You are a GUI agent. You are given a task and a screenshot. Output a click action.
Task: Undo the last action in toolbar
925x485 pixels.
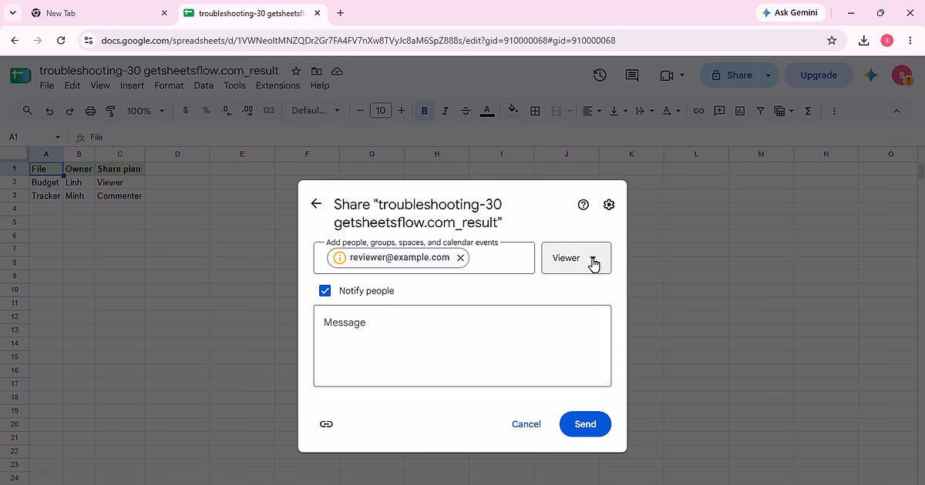pyautogui.click(x=49, y=111)
